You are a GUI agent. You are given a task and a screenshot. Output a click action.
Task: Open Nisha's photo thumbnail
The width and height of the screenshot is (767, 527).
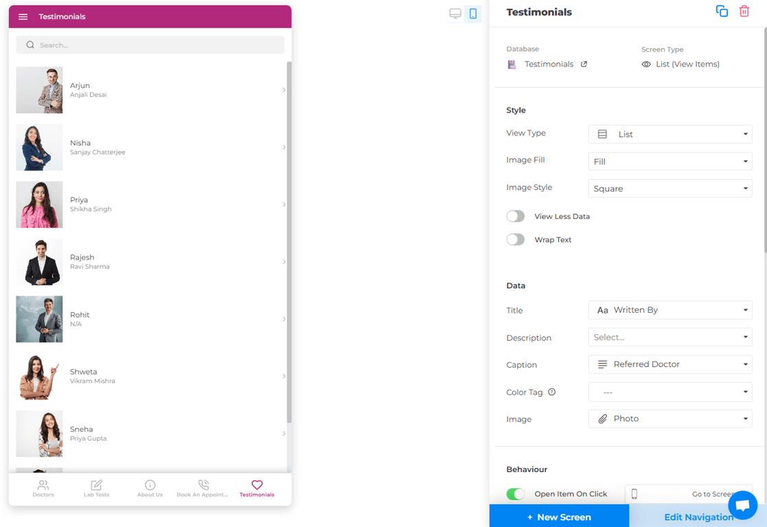click(x=39, y=147)
